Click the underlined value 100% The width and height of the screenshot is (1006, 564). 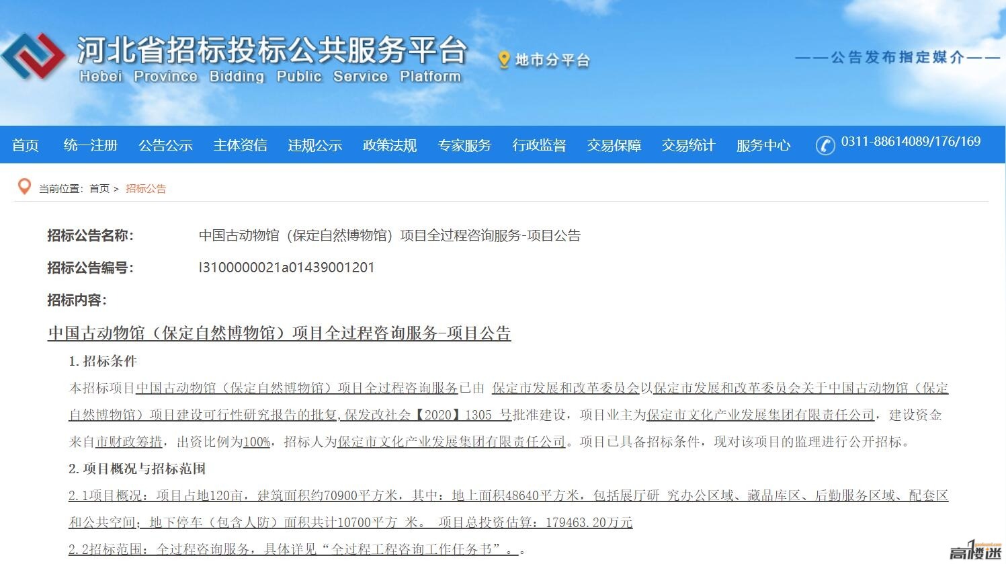tap(257, 442)
